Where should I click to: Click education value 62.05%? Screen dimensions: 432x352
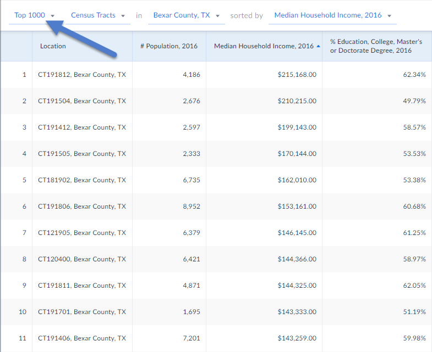[414, 286]
